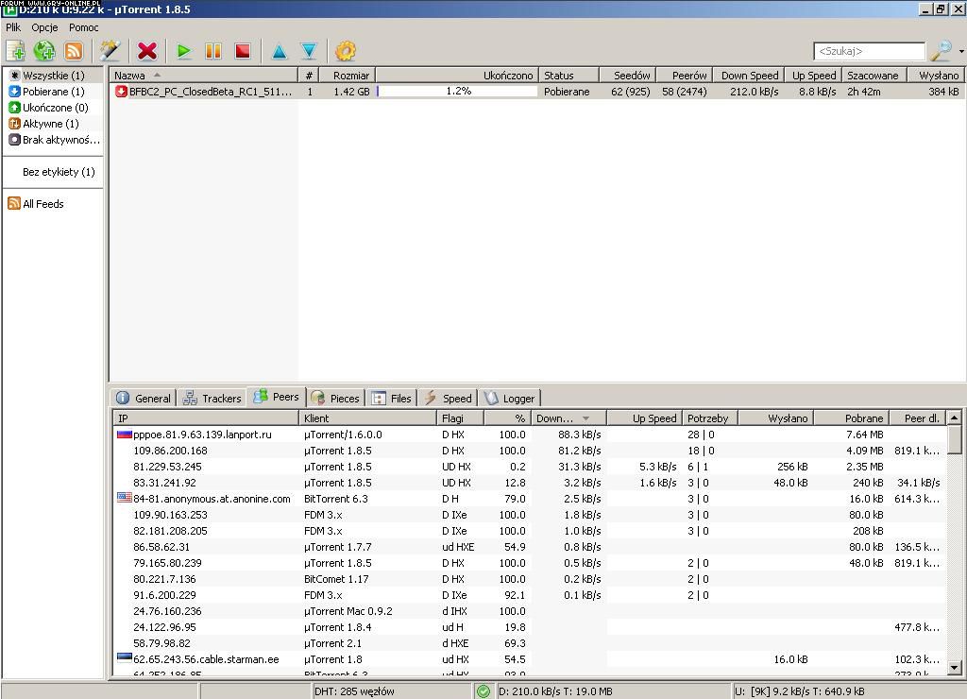Switch to the Peers tab
The image size is (967, 699).
point(277,397)
